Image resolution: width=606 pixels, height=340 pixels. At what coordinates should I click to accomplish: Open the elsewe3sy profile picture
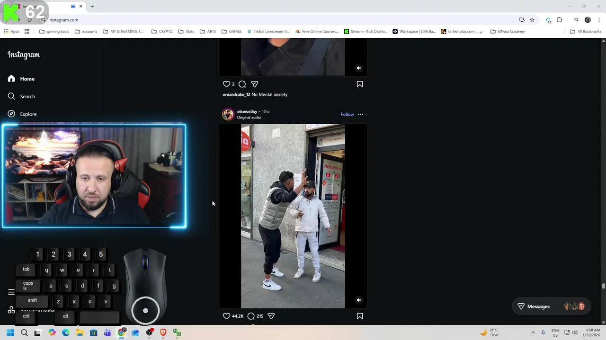228,114
